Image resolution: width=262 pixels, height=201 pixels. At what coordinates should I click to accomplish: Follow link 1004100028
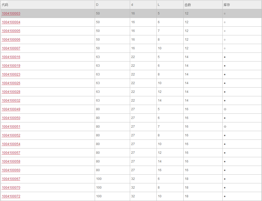coord(11,92)
